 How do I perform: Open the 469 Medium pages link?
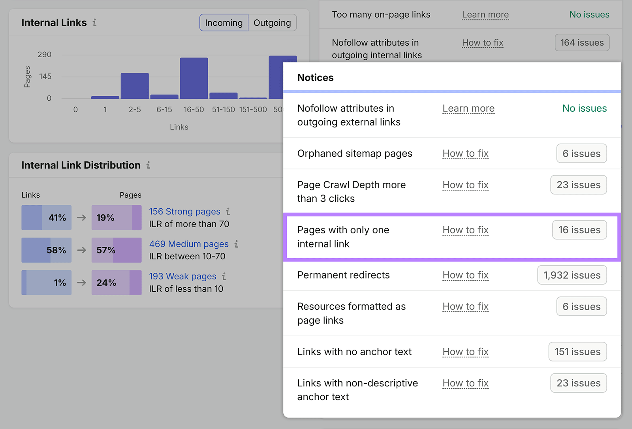(189, 244)
